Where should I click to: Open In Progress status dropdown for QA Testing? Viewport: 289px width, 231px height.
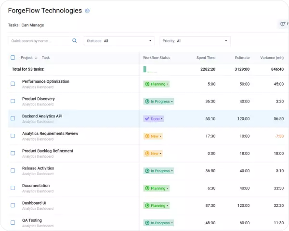pos(158,223)
